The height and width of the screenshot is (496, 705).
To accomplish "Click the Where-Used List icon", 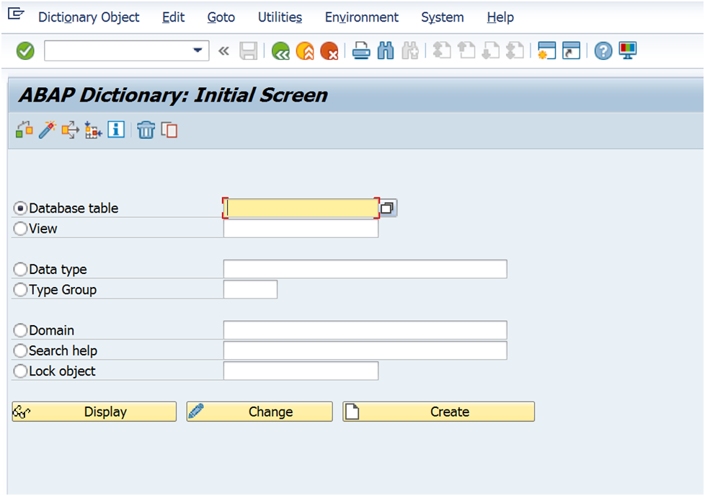I will click(70, 130).
